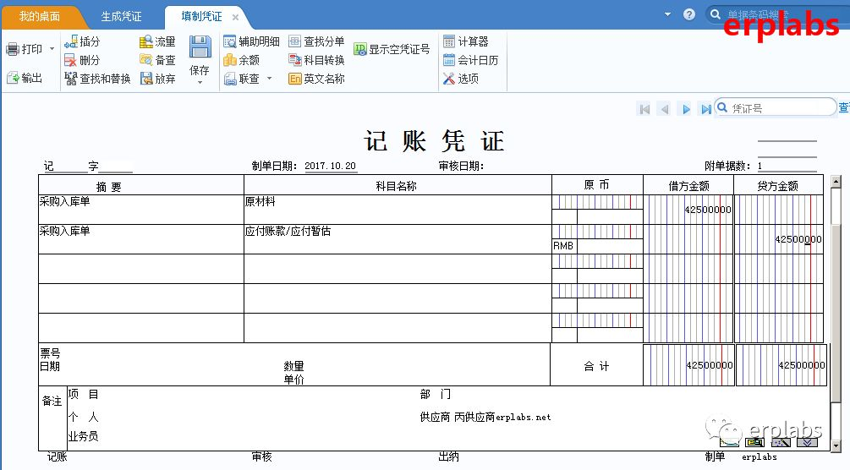Click 放弃 to discard changes
Image resolution: width=850 pixels, height=470 pixels.
(158, 79)
